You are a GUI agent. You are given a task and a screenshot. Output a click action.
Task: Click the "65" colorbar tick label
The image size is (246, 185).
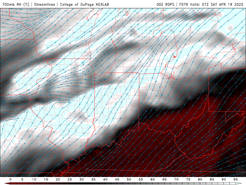(x=165, y=179)
